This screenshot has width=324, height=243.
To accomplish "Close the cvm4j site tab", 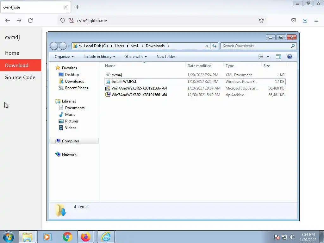I will pos(65,7).
